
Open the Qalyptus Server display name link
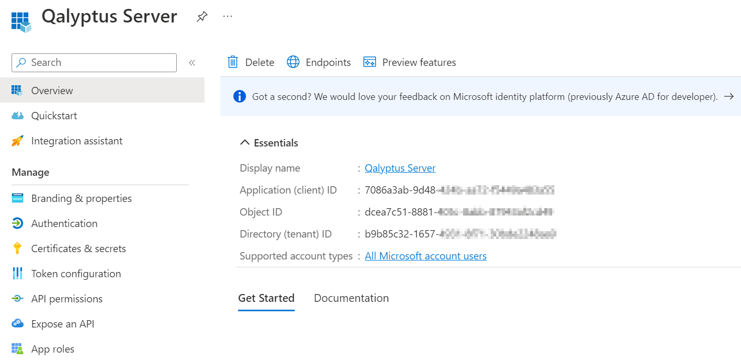400,168
